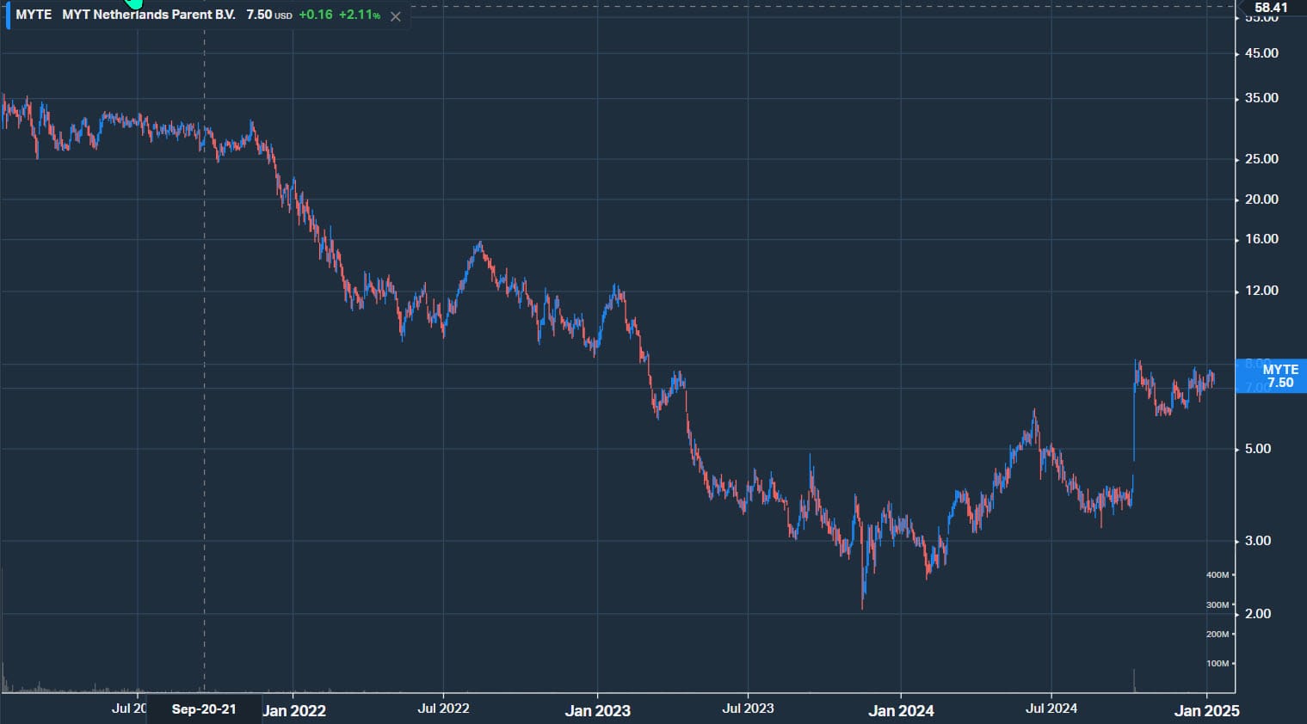Viewport: 1307px width, 724px height.
Task: Click the 35.00 price axis label
Action: tap(1261, 98)
